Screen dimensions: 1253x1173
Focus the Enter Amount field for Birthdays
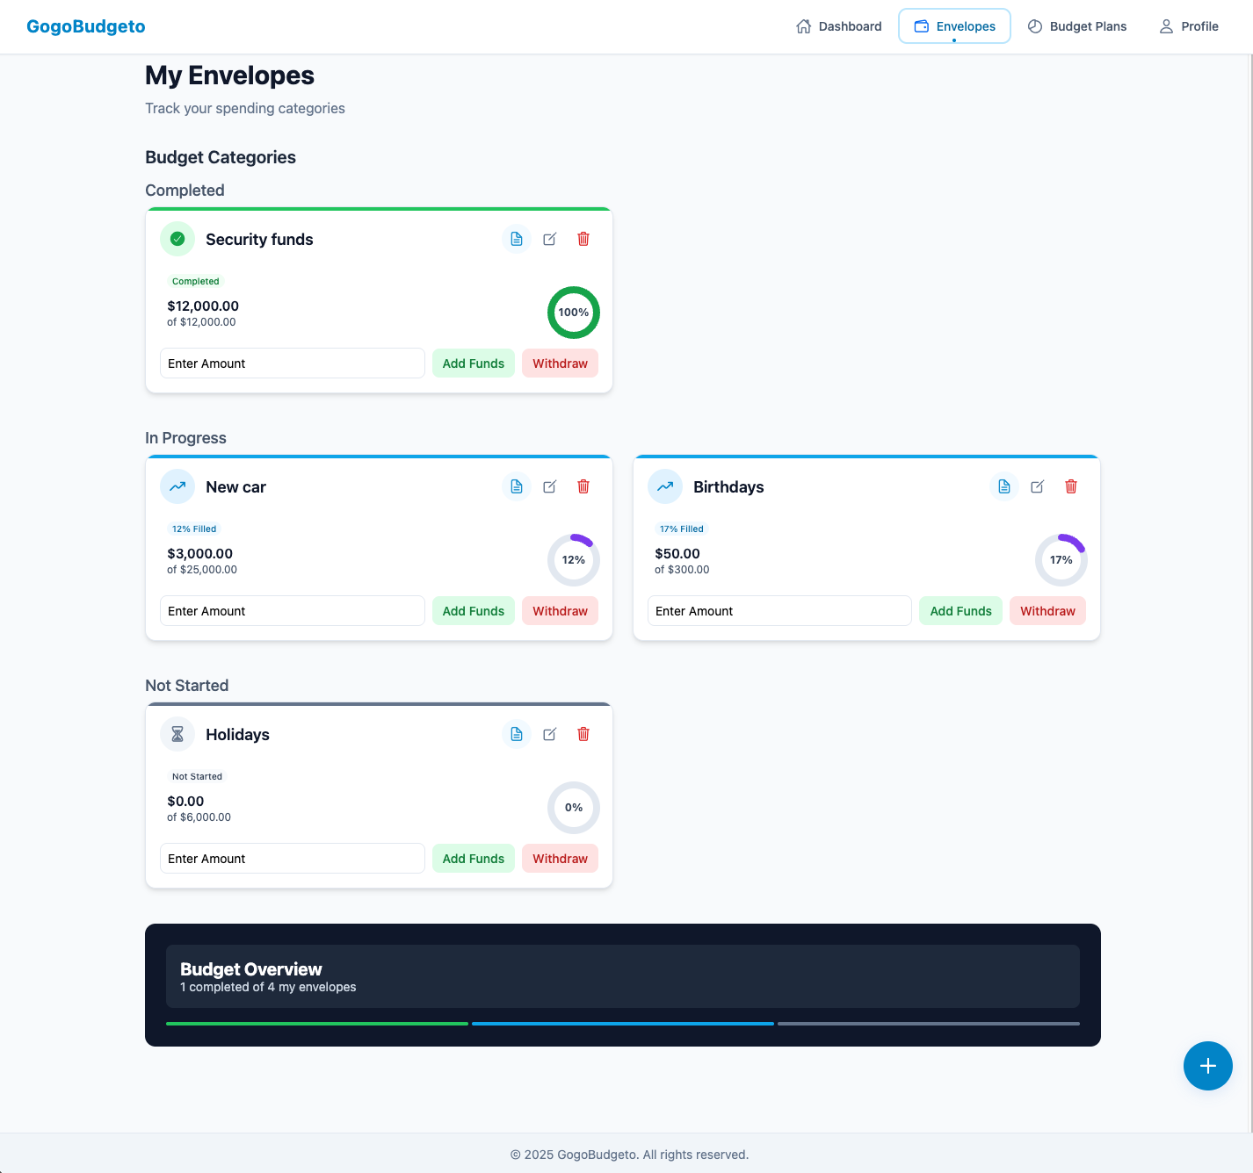tap(779, 611)
